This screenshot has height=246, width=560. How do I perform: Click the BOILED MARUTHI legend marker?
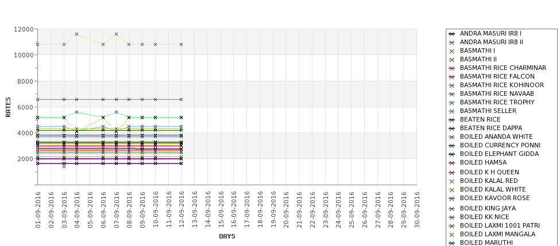(x=452, y=243)
